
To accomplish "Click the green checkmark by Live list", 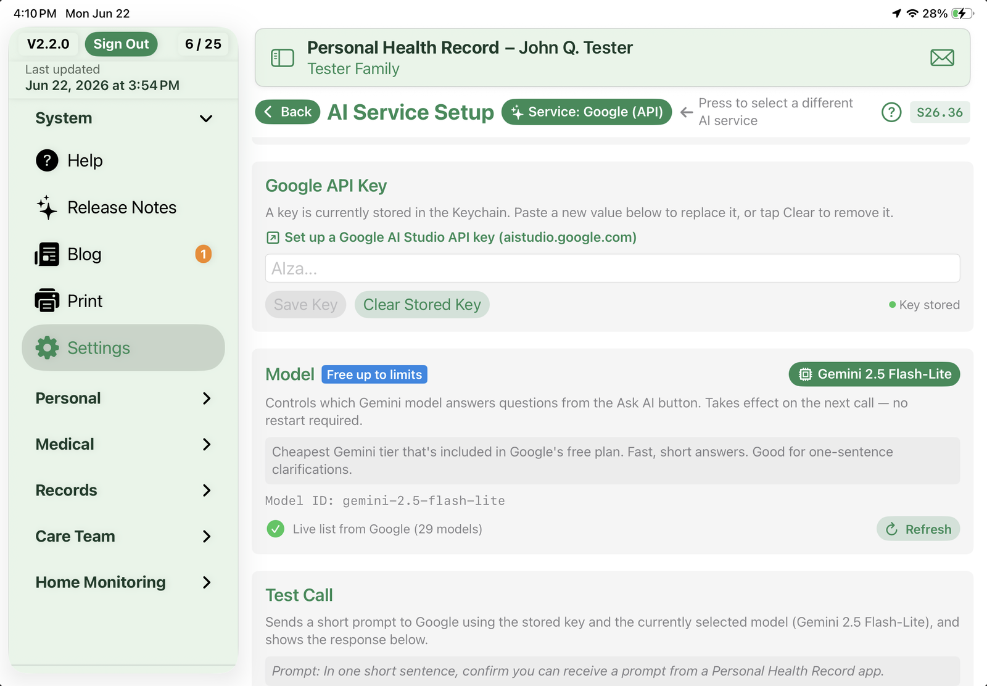I will pyautogui.click(x=275, y=529).
